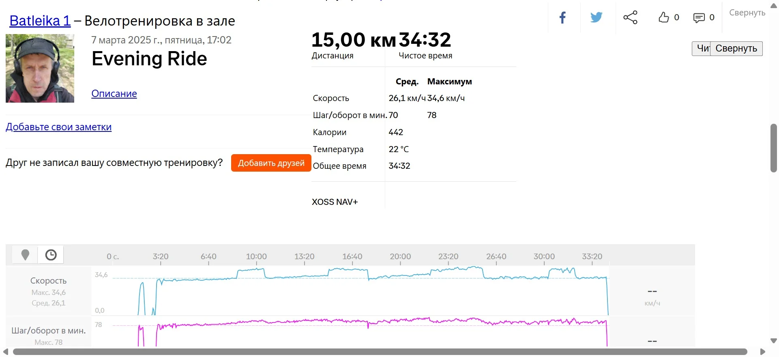Viewport: 779px width, 357px height.
Task: Click the vertical scrollbar down arrow
Action: click(774, 341)
